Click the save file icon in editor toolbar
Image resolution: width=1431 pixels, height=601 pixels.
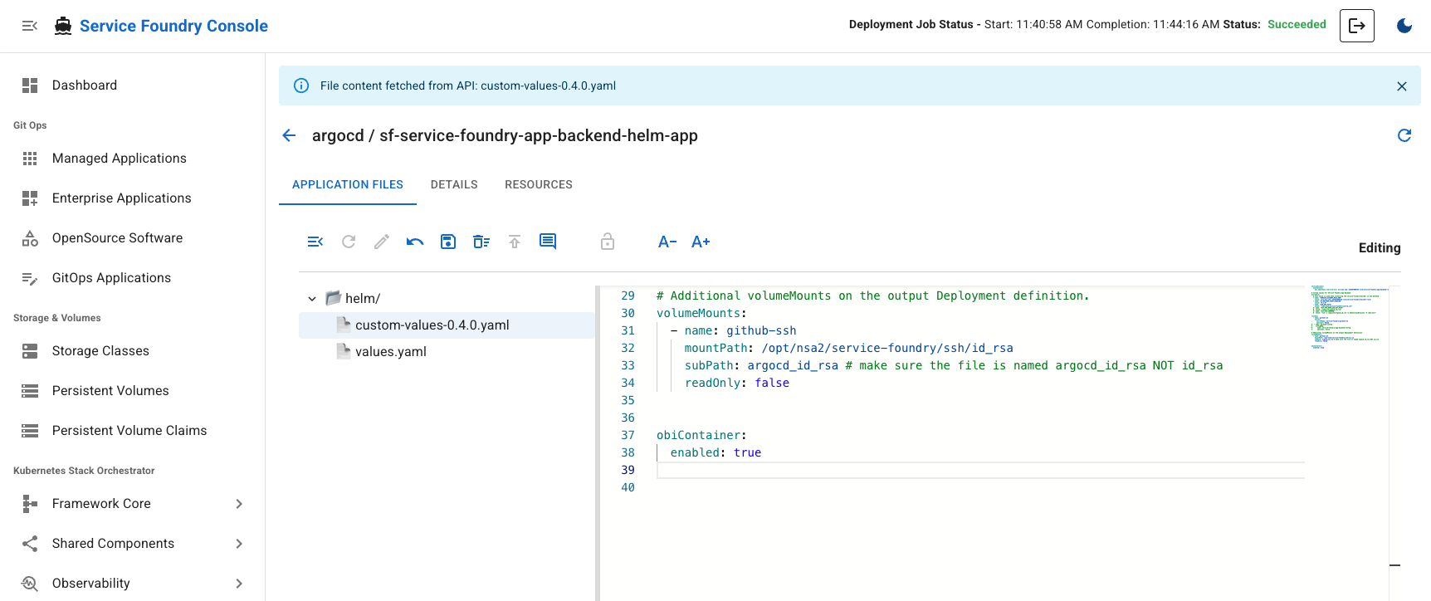[448, 242]
